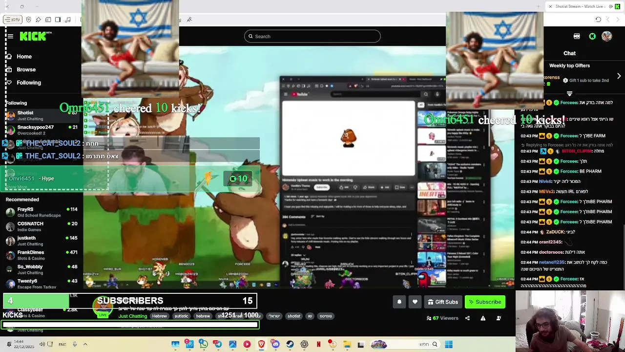This screenshot has height=352, width=625.
Task: Click the browser shield icon
Action: (x=29, y=20)
